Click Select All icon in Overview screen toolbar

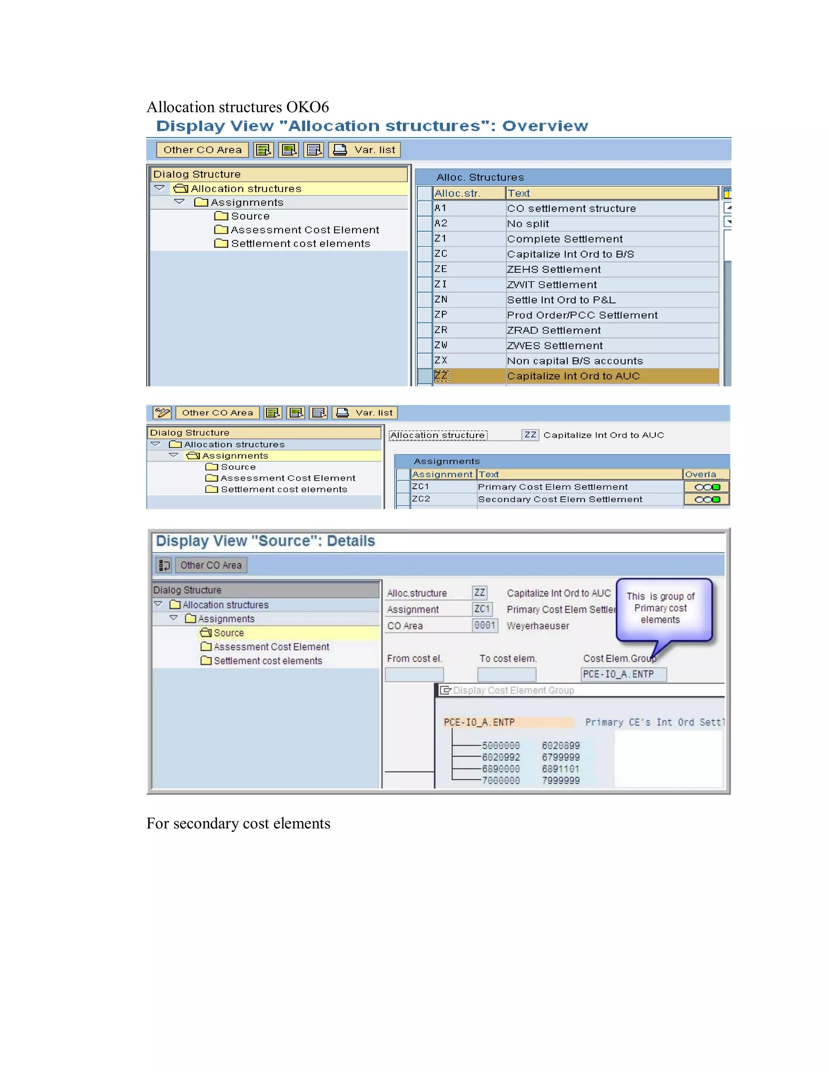[264, 150]
